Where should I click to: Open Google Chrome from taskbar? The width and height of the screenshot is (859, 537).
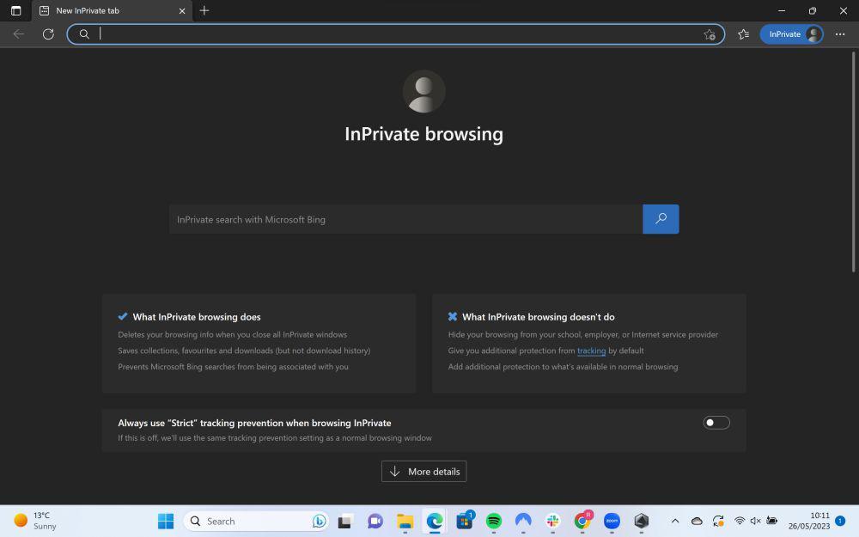(x=582, y=522)
